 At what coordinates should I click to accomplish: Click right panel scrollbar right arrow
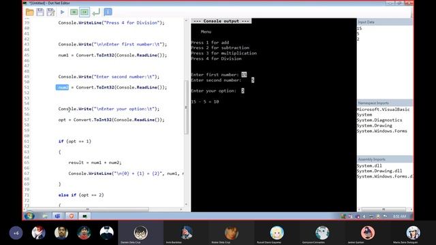tap(411, 209)
